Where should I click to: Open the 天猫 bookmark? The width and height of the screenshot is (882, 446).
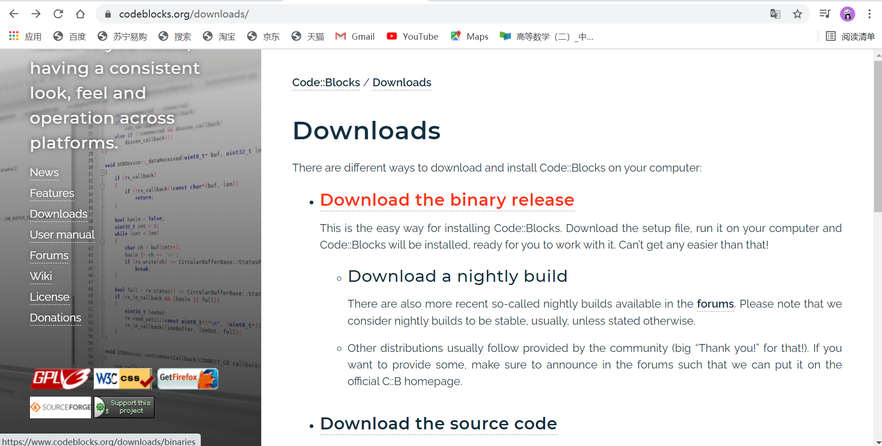[x=308, y=36]
